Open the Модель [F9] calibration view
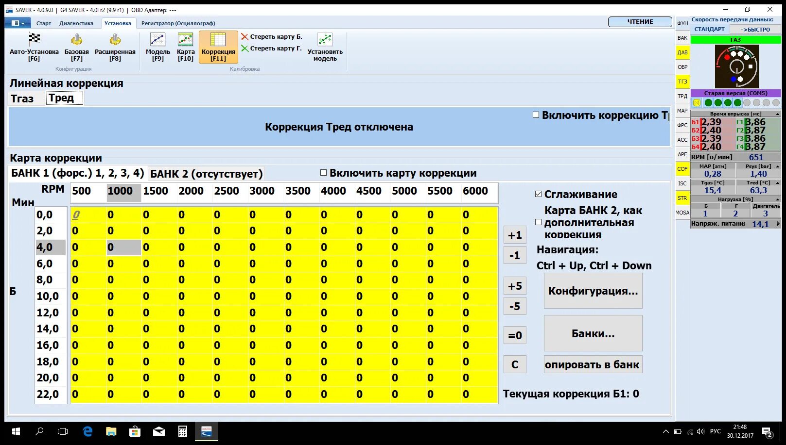786x445 pixels. [x=158, y=47]
